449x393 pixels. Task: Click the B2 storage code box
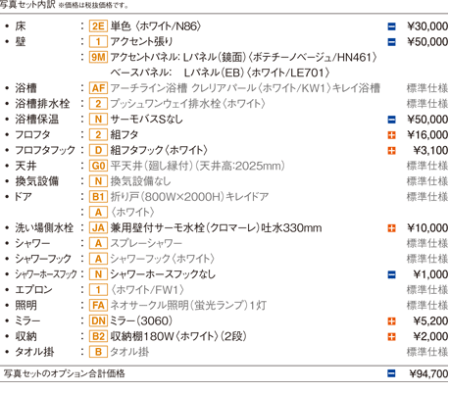[98, 336]
